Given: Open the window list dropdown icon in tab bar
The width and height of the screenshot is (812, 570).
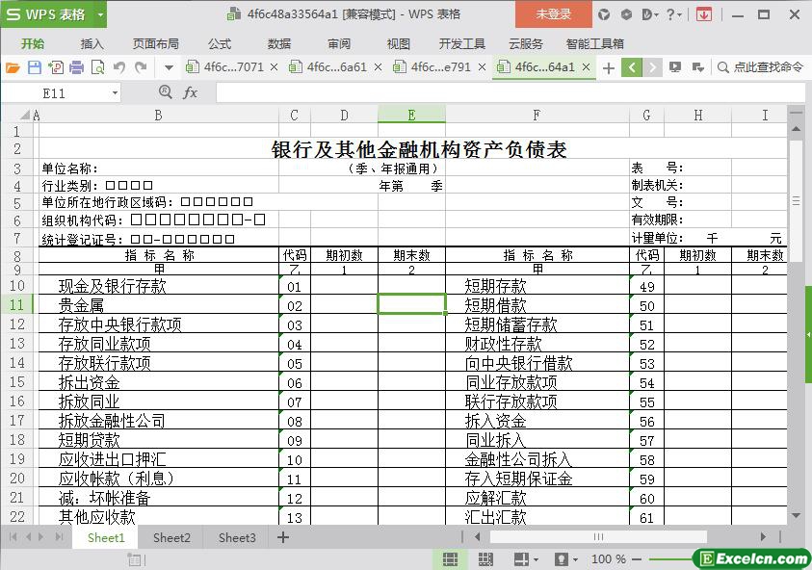Looking at the screenshot, I should pos(698,67).
